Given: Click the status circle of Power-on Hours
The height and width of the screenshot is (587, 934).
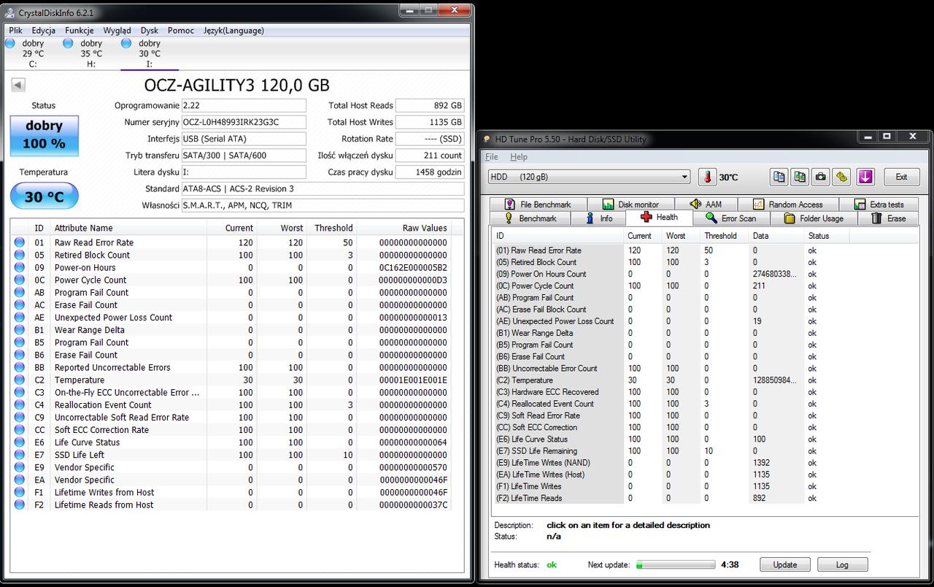Looking at the screenshot, I should pos(20,267).
